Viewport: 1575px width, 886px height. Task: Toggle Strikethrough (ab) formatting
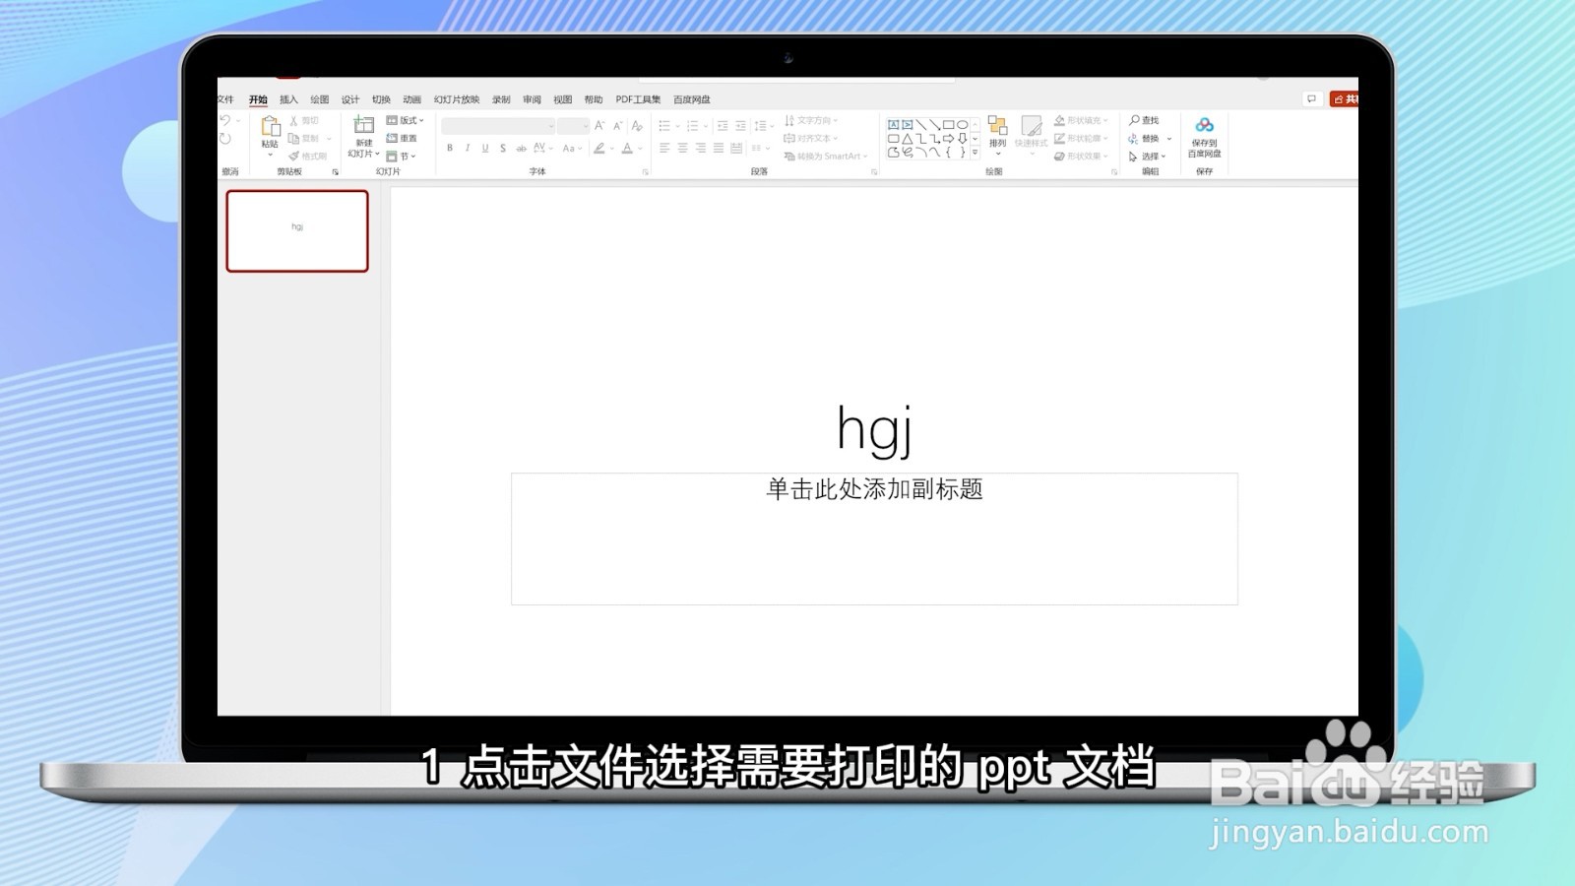(521, 148)
